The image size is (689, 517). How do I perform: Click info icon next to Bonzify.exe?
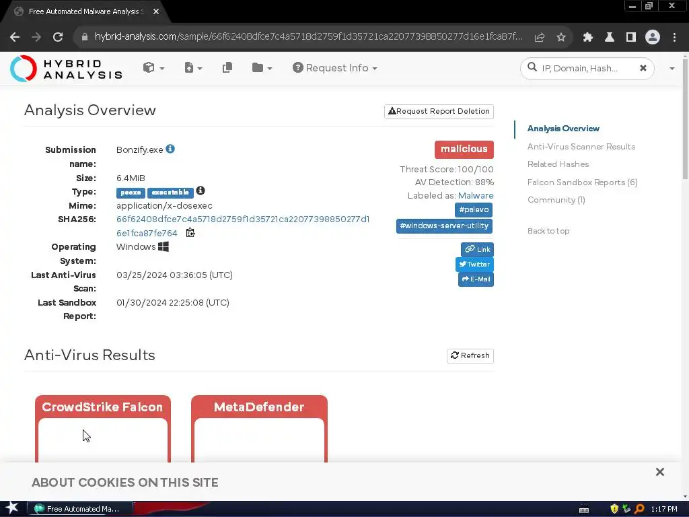pos(170,149)
